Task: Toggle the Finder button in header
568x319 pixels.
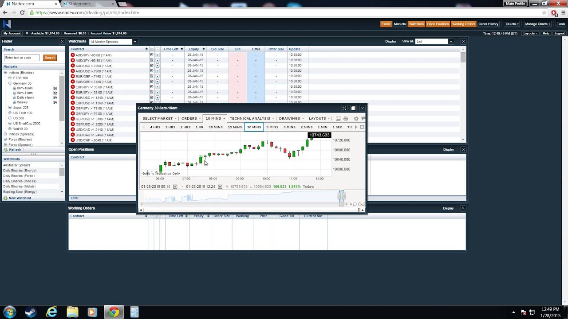Action: pyautogui.click(x=386, y=24)
